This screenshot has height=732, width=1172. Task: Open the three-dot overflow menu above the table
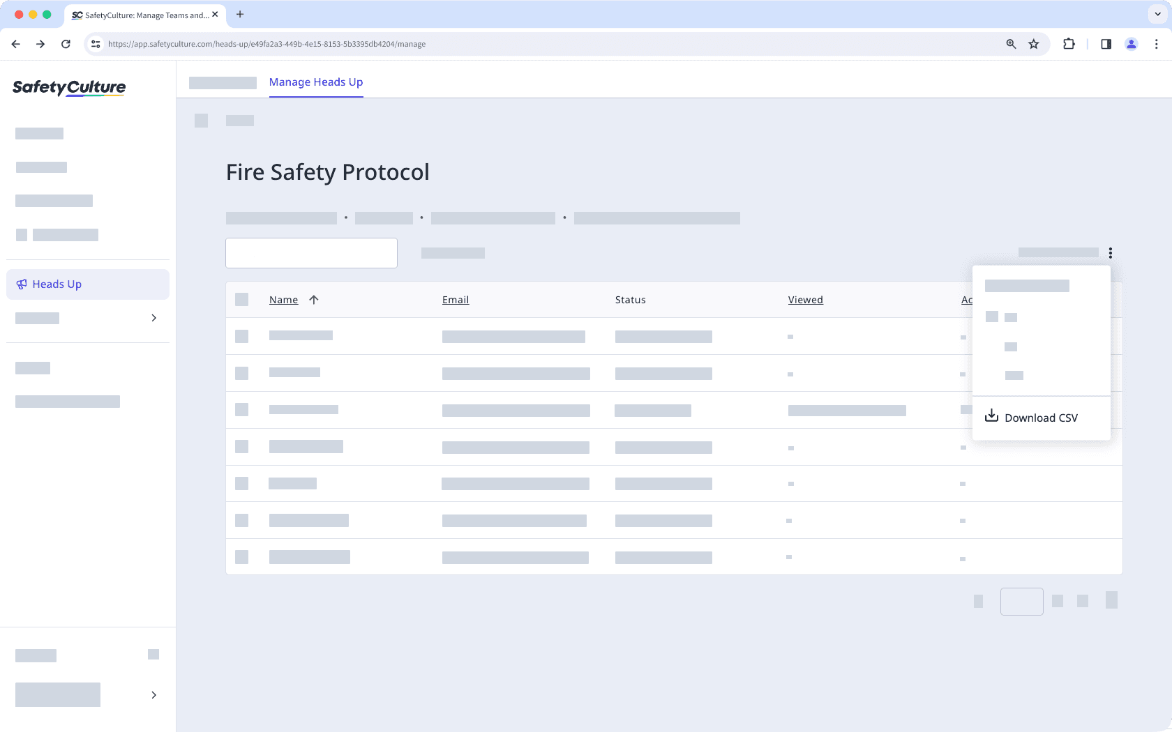point(1111,253)
